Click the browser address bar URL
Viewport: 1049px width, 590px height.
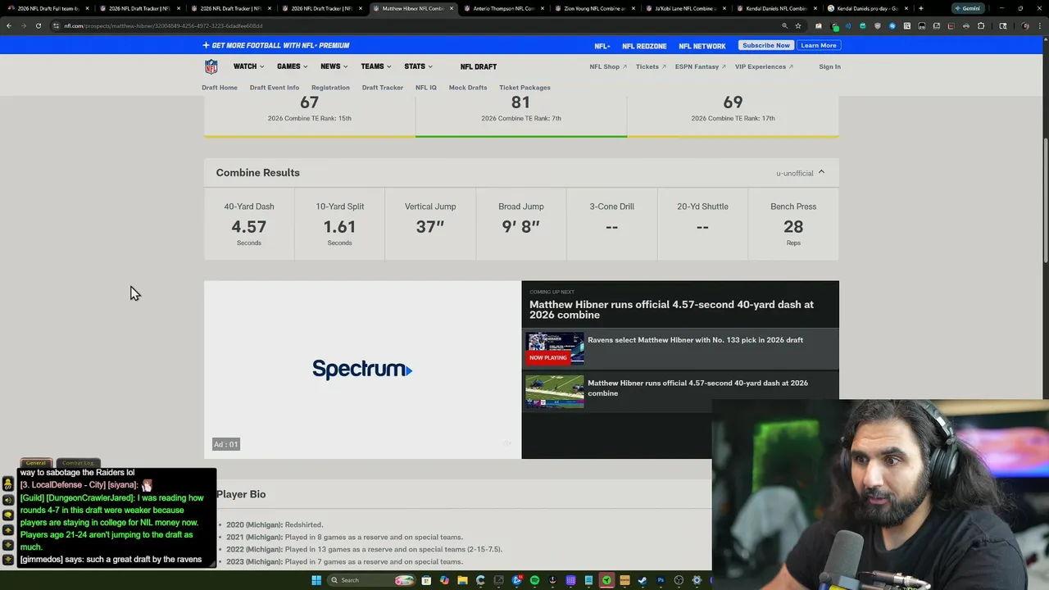[x=163, y=25]
